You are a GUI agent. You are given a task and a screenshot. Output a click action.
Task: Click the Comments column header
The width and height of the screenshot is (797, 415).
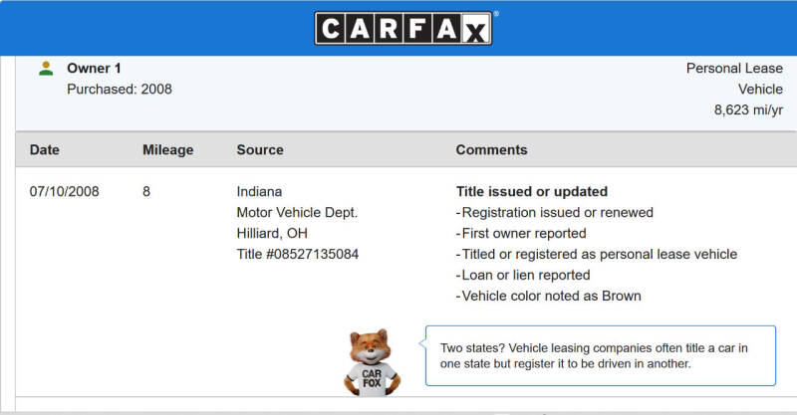(x=491, y=150)
